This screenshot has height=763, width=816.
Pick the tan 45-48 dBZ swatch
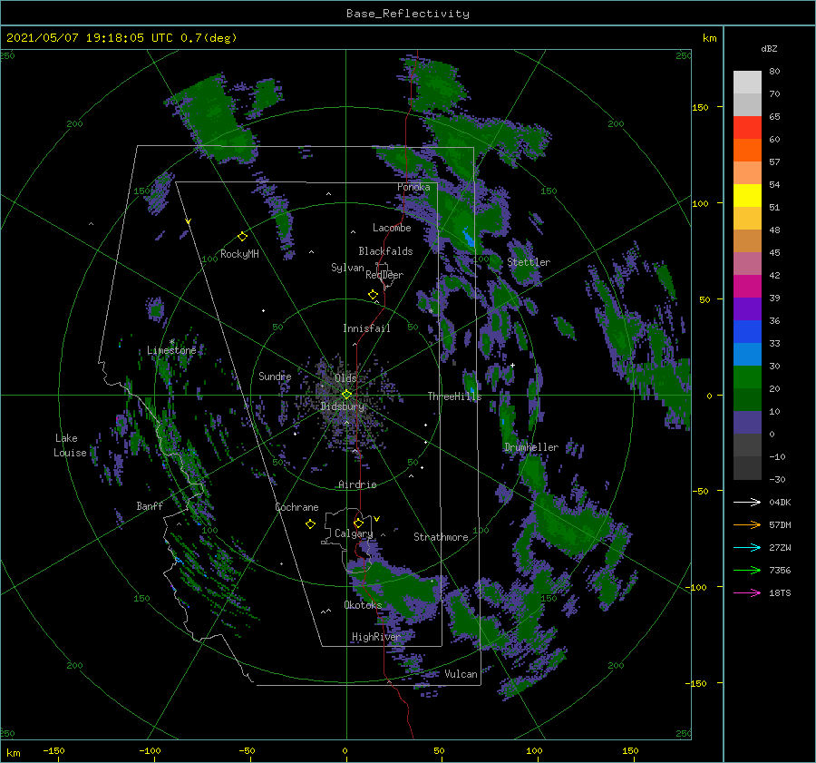click(x=747, y=241)
